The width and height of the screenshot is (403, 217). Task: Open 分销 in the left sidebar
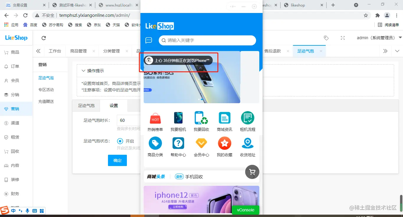coord(16,95)
